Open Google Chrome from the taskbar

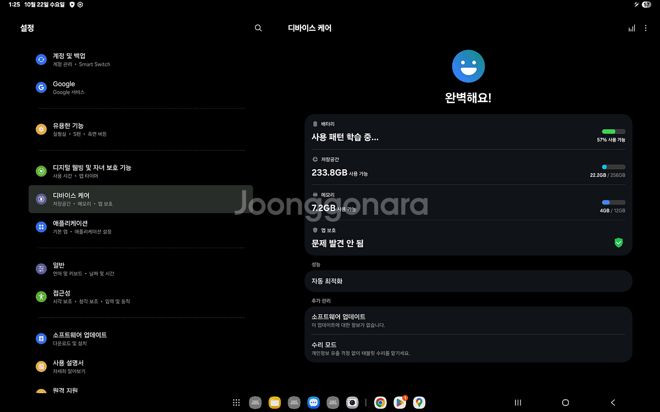tap(380, 403)
